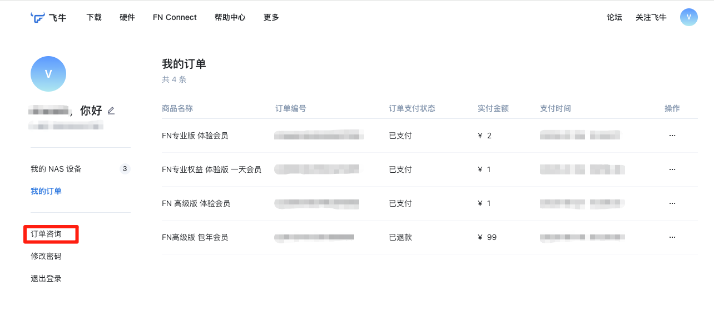Open more actions for FN 高级版 体验会员 order
Viewport: 714px width, 315px height.
pyautogui.click(x=672, y=203)
